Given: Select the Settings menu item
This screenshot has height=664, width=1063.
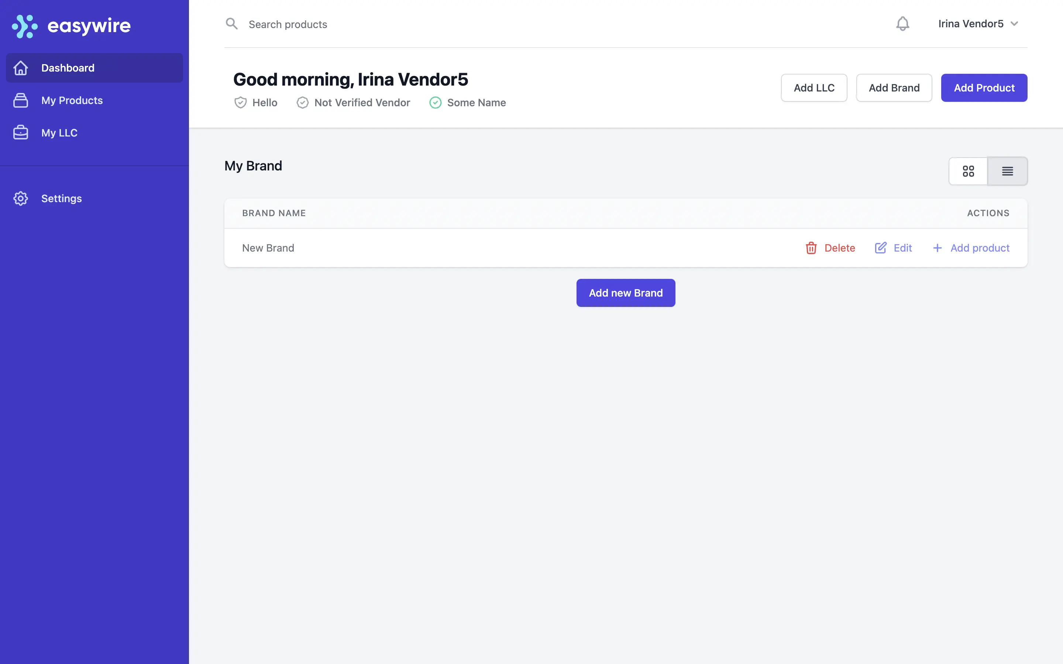Looking at the screenshot, I should (61, 198).
